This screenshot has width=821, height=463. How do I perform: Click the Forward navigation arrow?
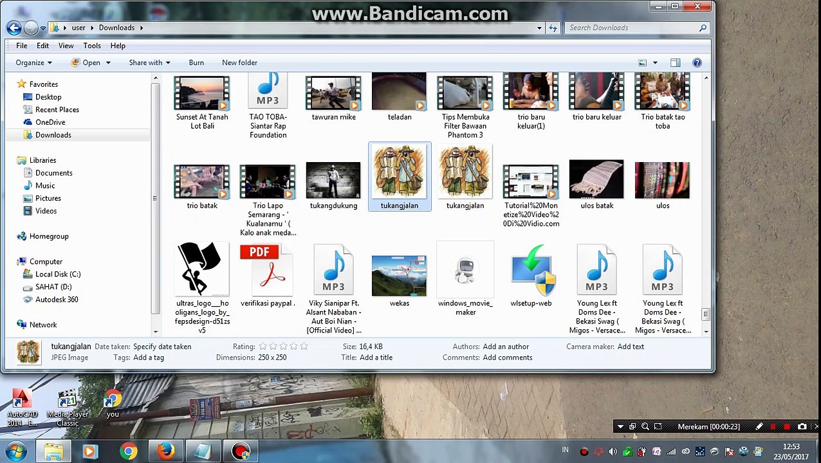(x=30, y=28)
